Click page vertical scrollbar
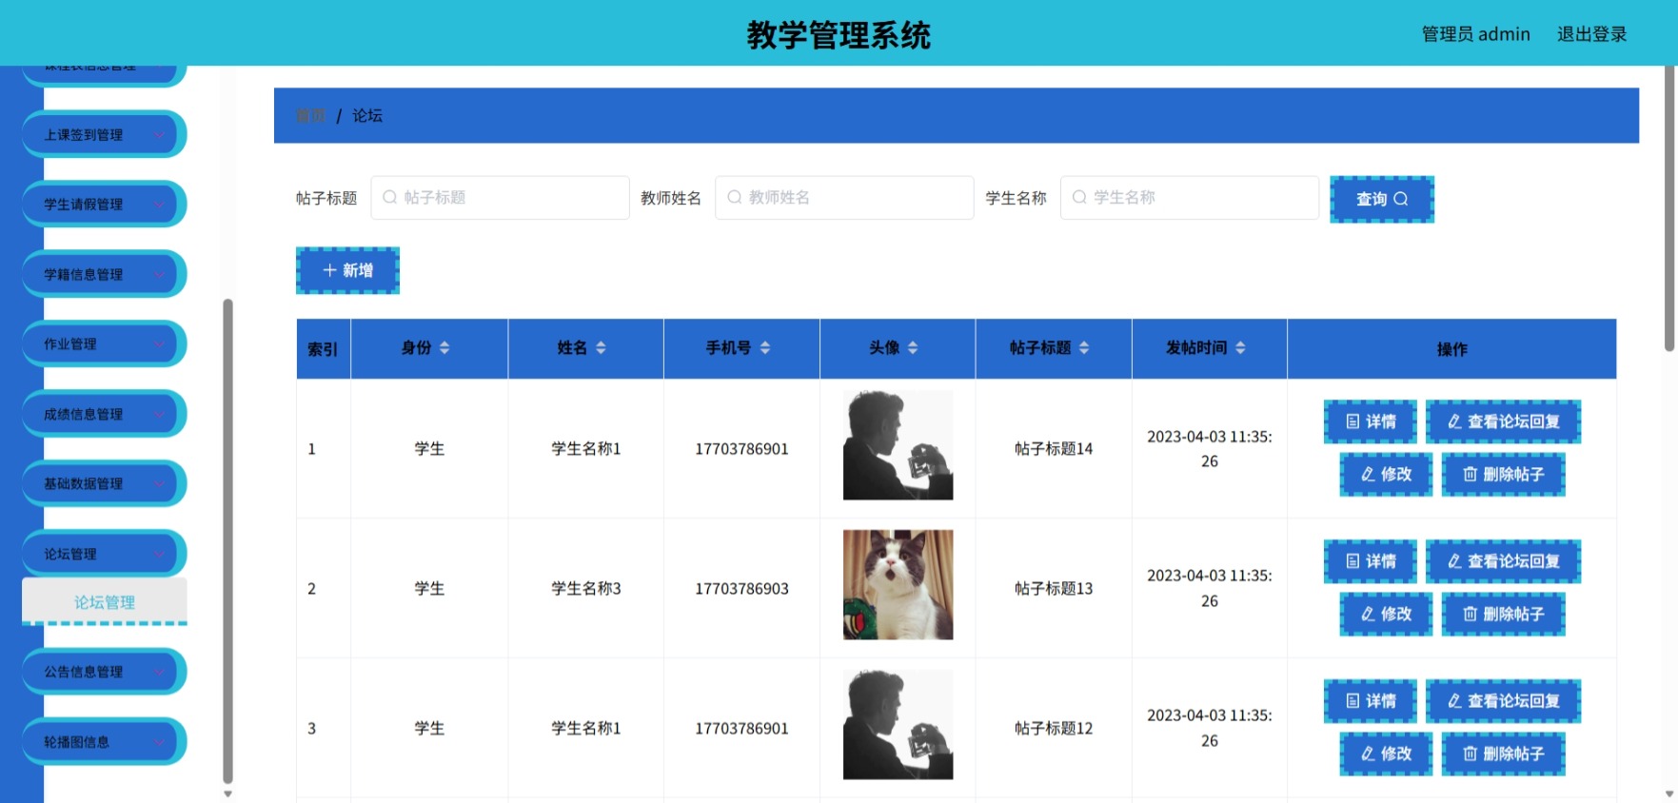The image size is (1678, 803). [1669, 208]
